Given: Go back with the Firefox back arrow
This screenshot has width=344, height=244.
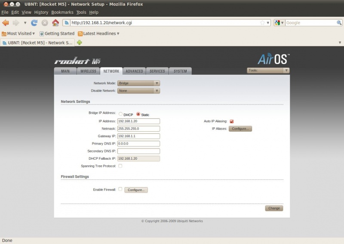Looking at the screenshot, I should [x=6, y=23].
